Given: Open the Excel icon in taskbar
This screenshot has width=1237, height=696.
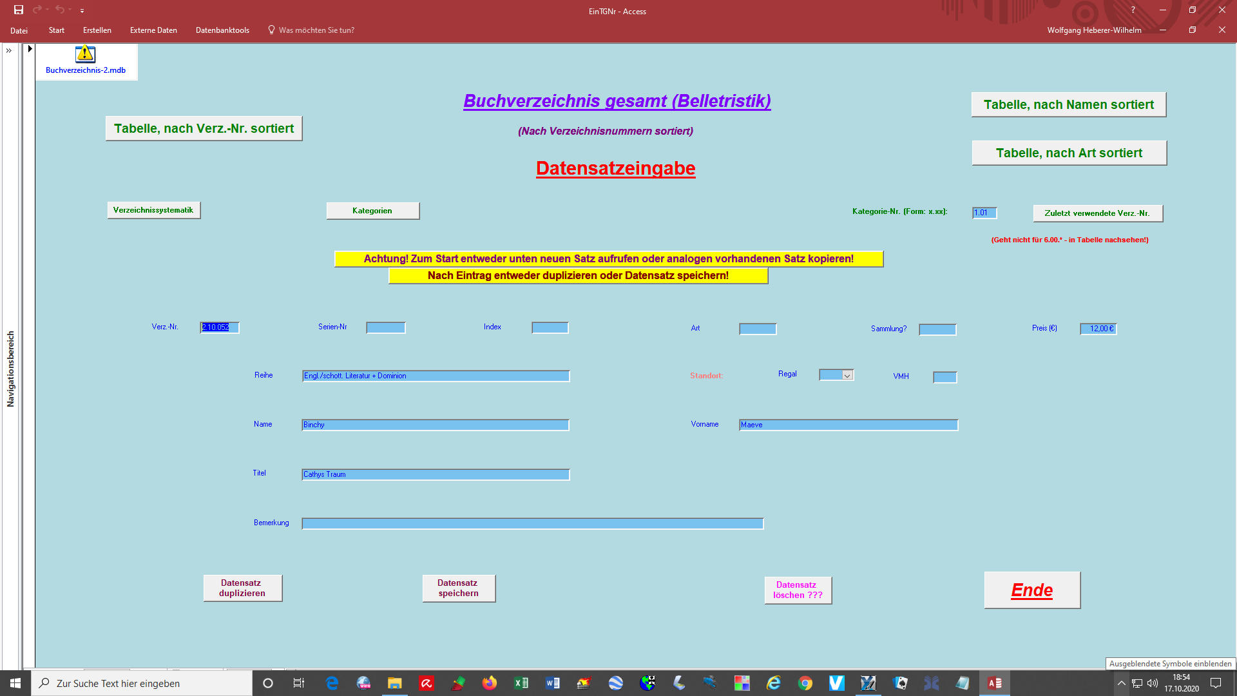Looking at the screenshot, I should [521, 683].
